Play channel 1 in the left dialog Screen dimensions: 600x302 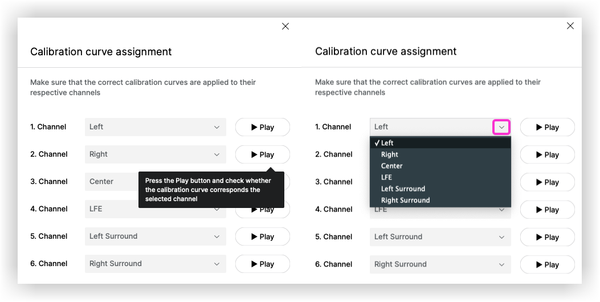[263, 127]
